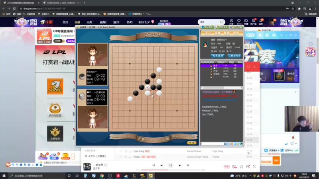The width and height of the screenshot is (319, 179).
Task: Click the Windows Start button
Action: click(4, 175)
